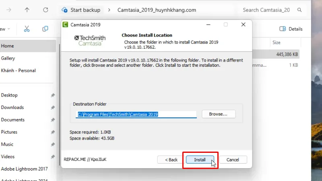
Task: Click the forward navigation arrow
Action: tap(9, 10)
